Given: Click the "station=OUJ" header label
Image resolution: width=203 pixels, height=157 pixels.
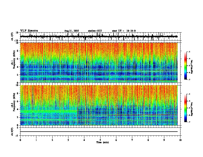Looking at the screenshot, I should tap(95, 31).
